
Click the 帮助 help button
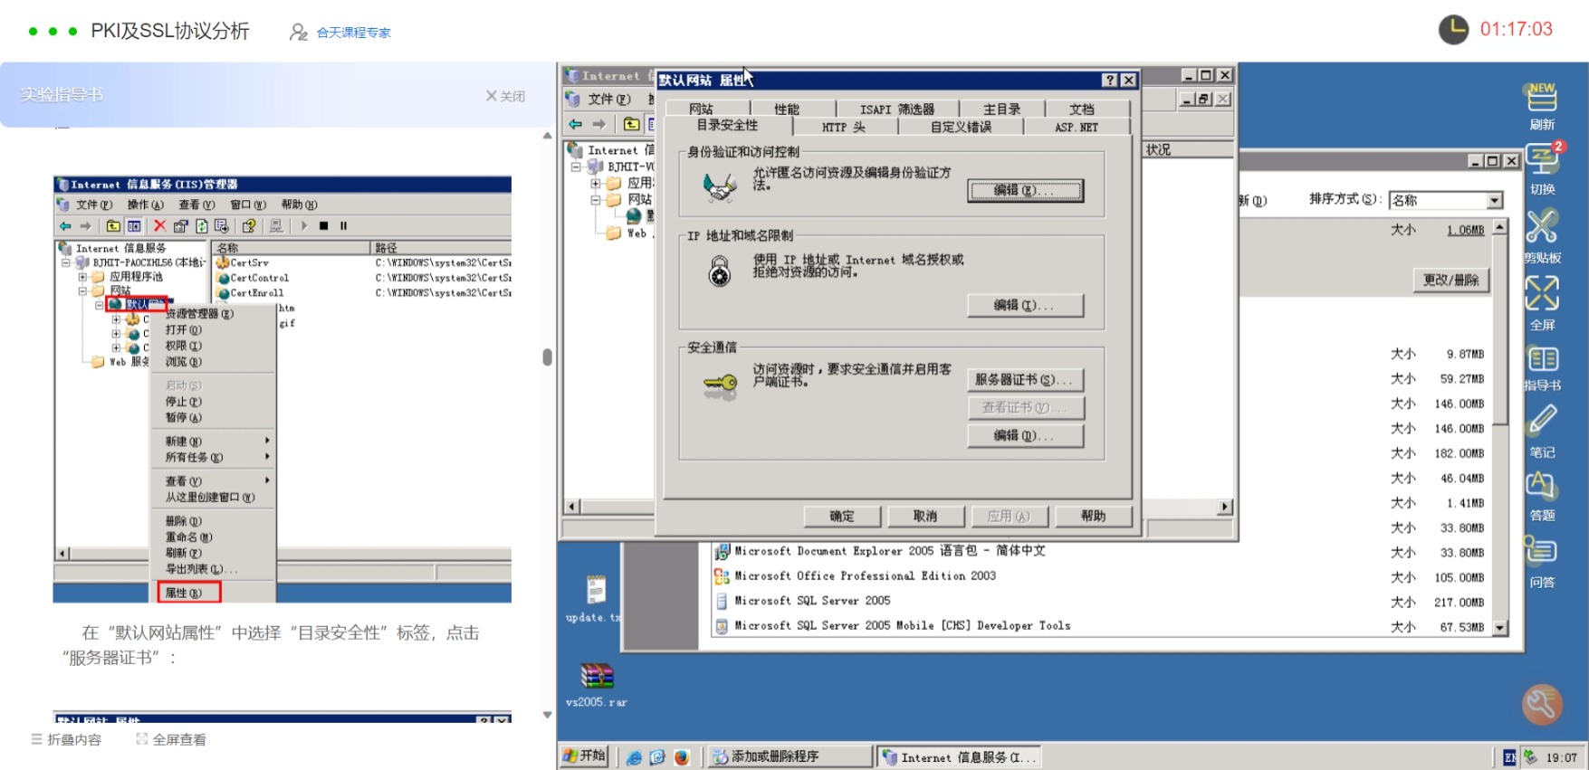click(x=1093, y=516)
